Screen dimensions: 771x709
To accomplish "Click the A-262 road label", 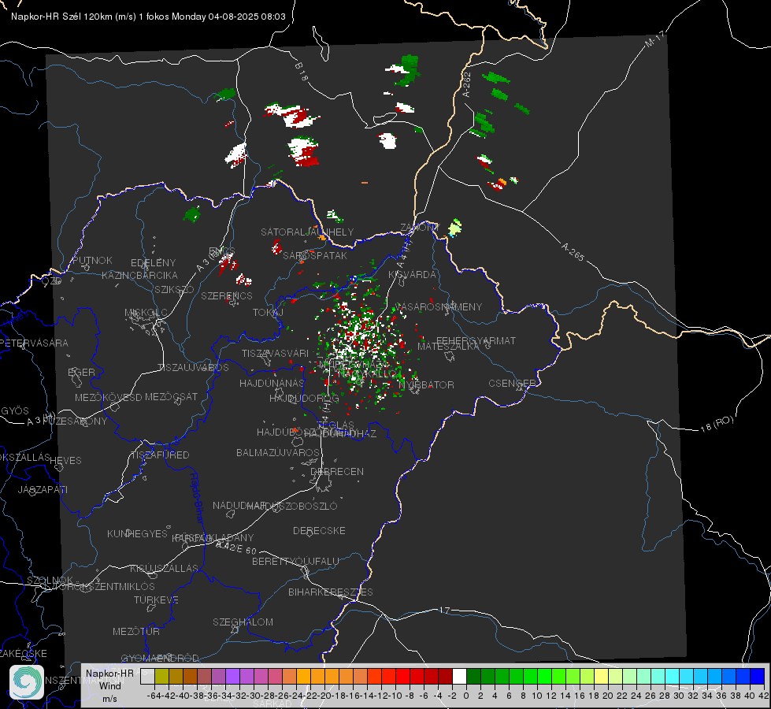I will [x=466, y=84].
